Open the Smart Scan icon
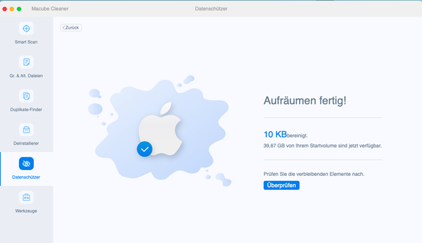Viewport: 422px width, 243px height. tap(27, 28)
